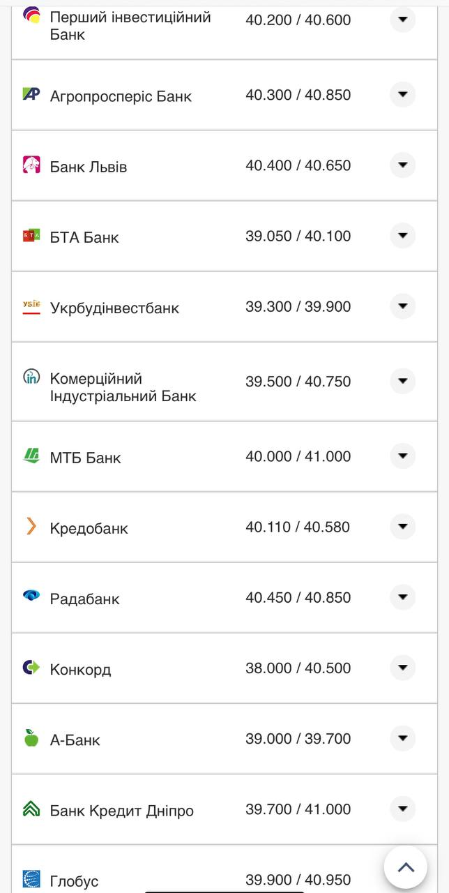
Task: Click the Конкорд logo icon
Action: 31,668
